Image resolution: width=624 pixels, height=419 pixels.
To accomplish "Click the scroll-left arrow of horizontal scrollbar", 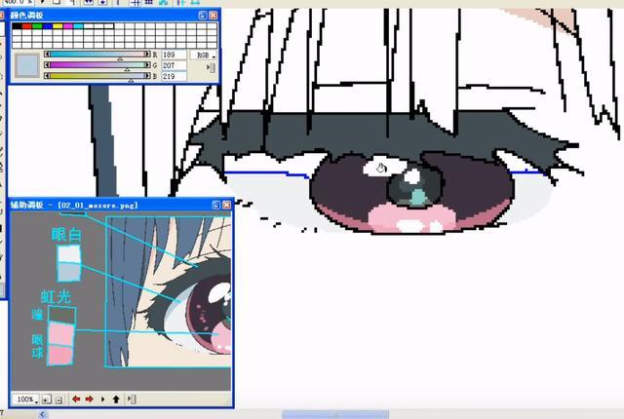I will [42, 415].
